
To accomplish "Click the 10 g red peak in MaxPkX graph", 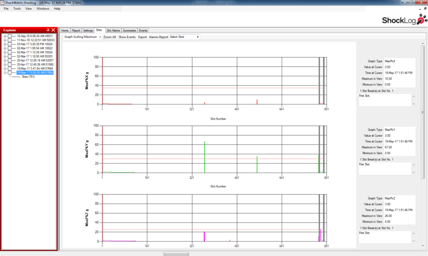I will pyautogui.click(x=257, y=102).
